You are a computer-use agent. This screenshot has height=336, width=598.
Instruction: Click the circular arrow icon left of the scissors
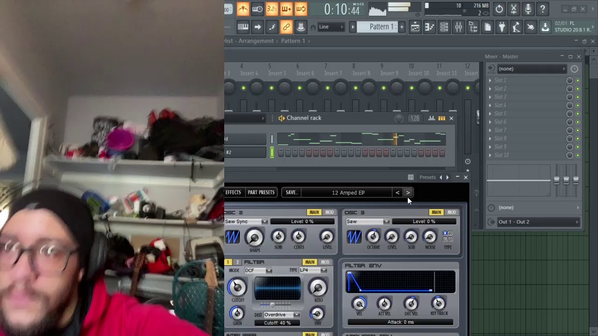click(x=499, y=9)
